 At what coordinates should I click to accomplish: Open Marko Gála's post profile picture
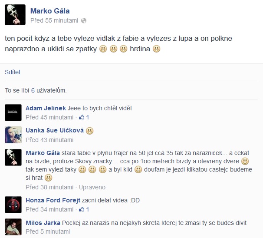point(15,15)
